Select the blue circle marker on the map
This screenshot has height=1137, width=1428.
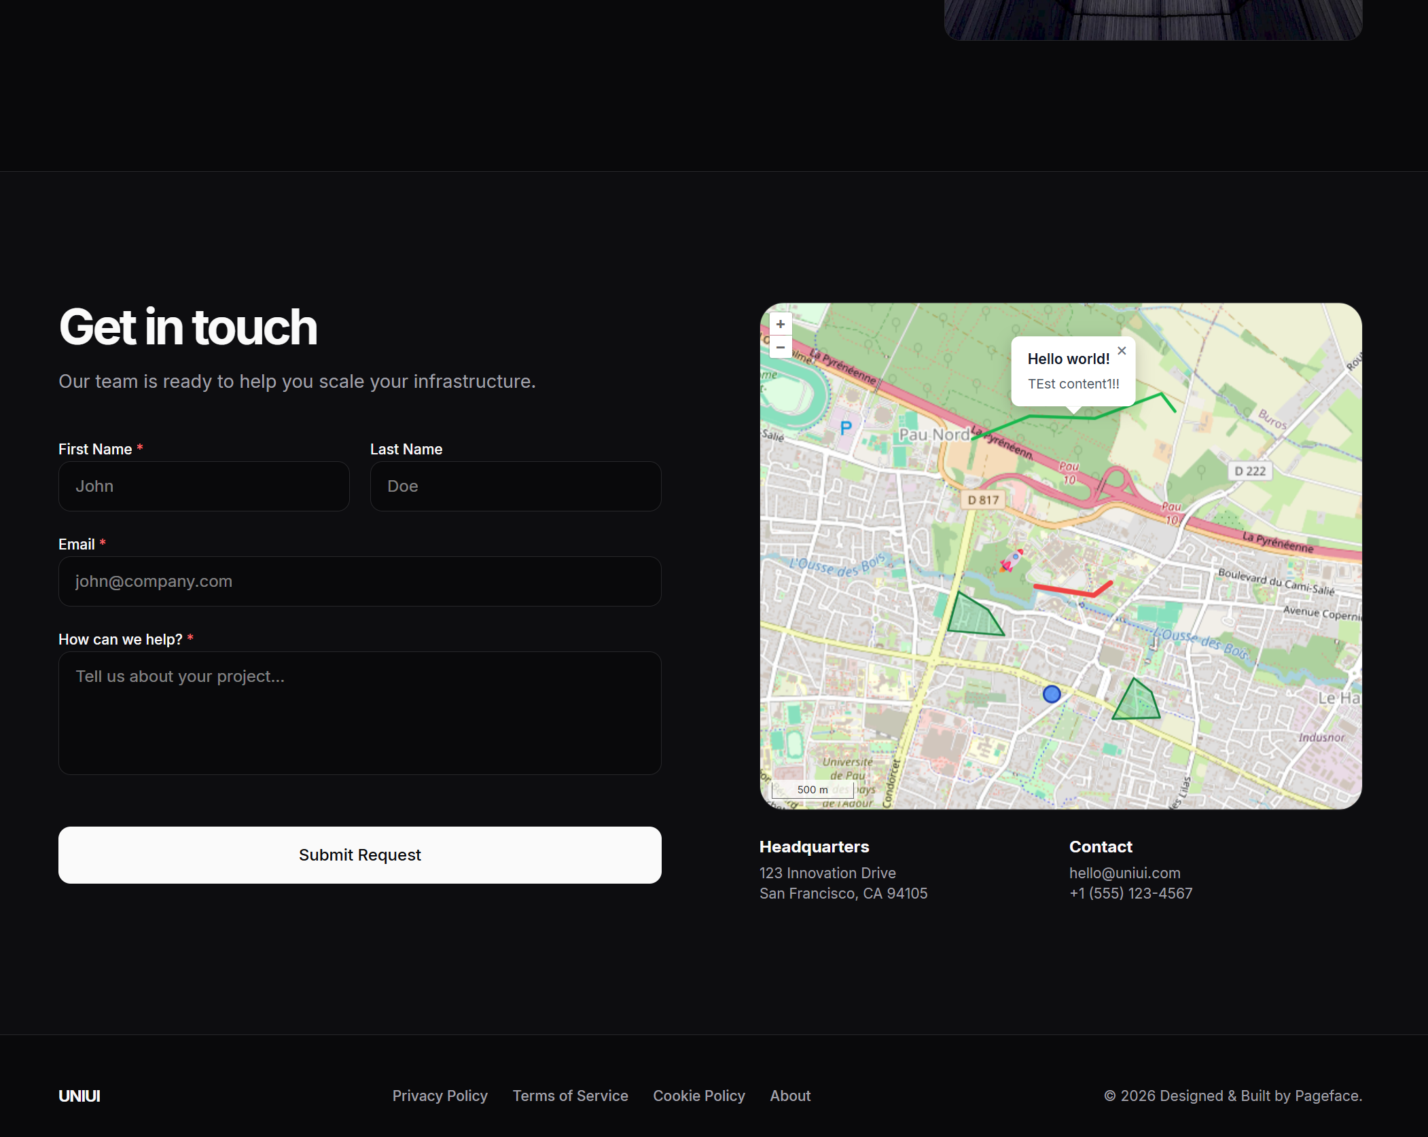[1051, 693]
